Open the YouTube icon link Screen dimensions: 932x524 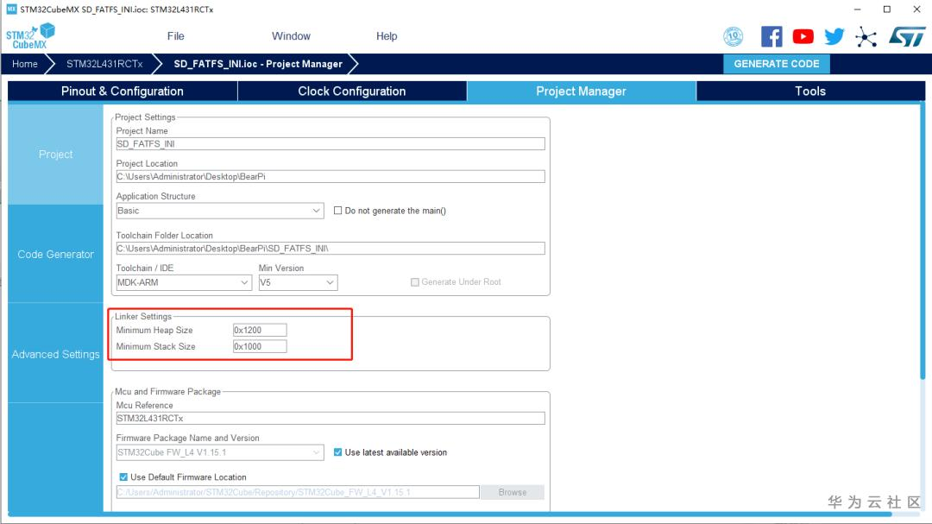[x=803, y=37]
